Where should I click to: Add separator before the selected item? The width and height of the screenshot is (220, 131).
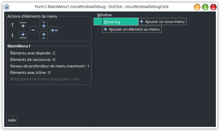(x=23, y=25)
